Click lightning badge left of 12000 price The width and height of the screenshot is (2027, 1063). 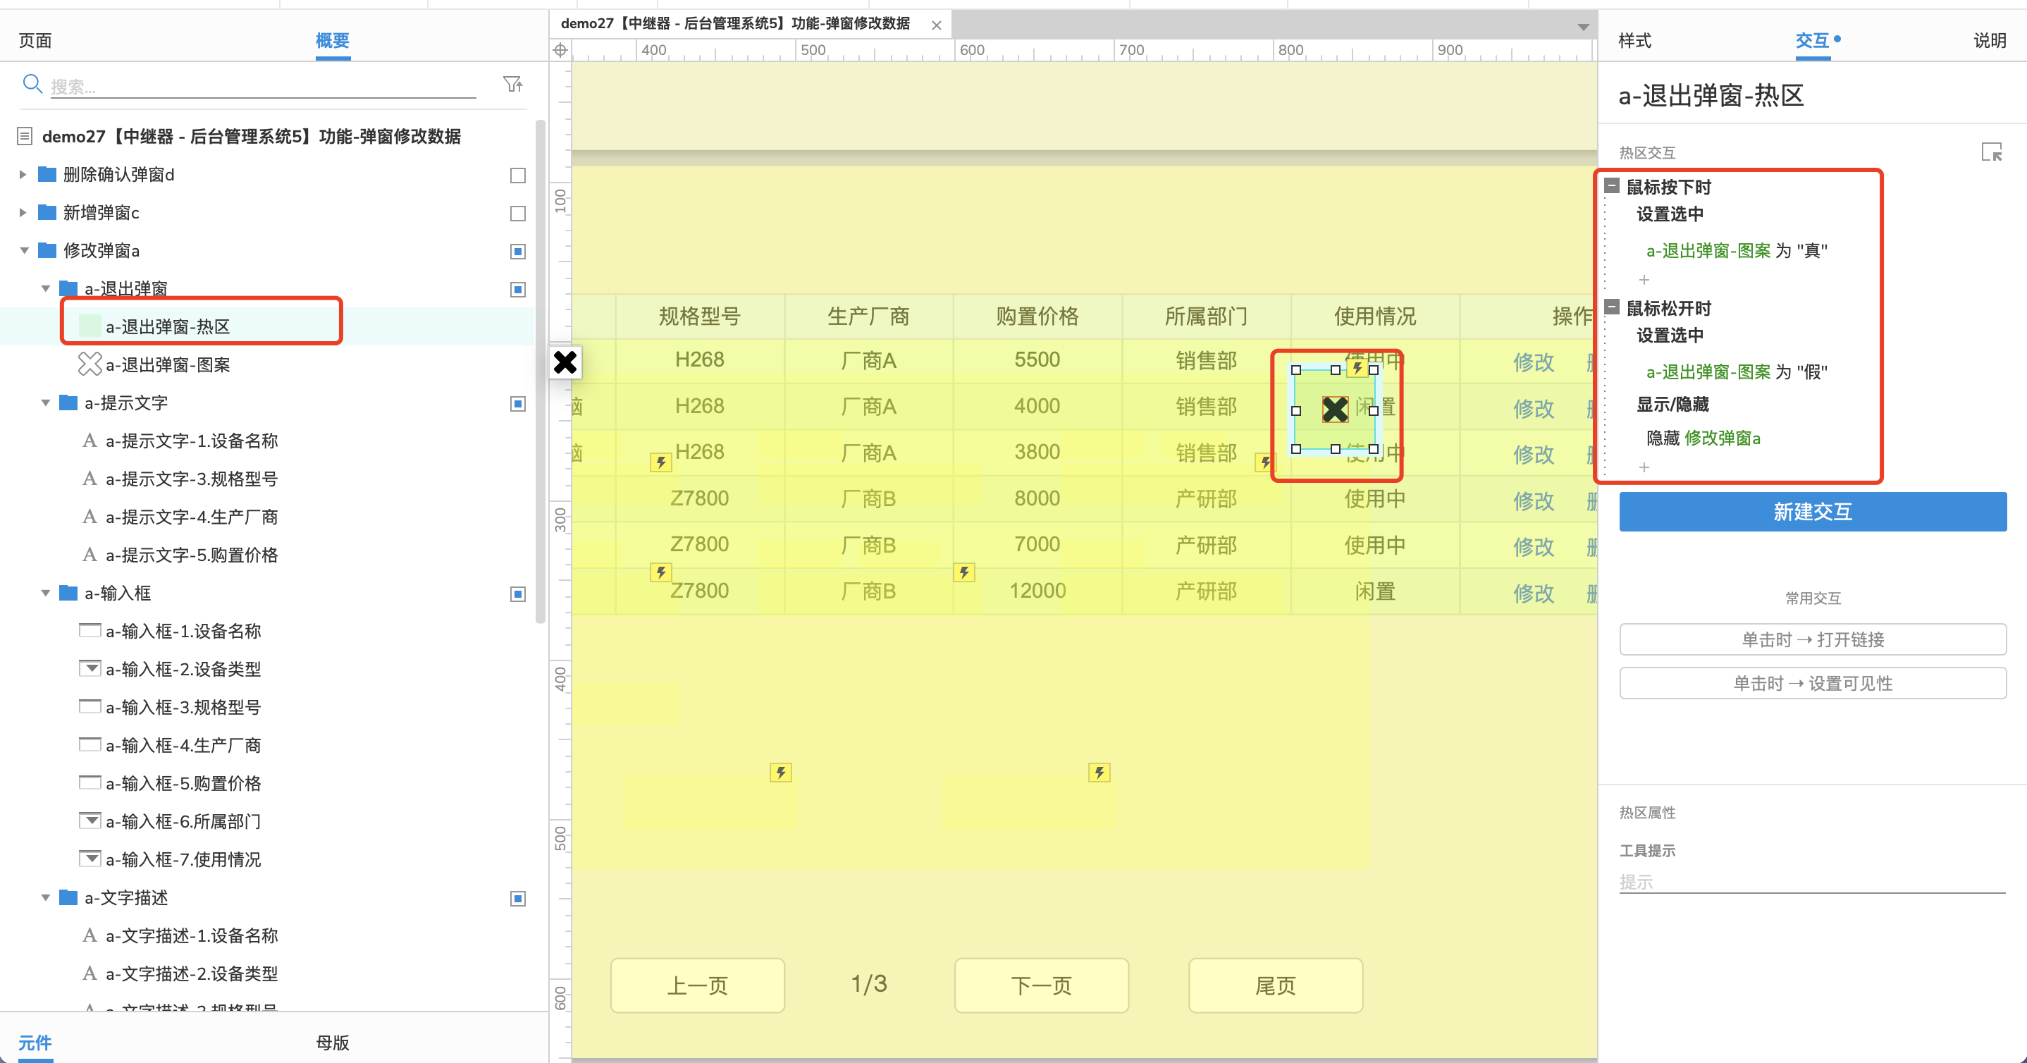coord(964,572)
